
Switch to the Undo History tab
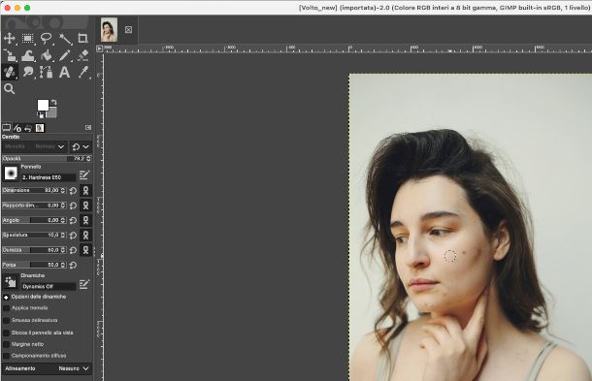(x=28, y=128)
